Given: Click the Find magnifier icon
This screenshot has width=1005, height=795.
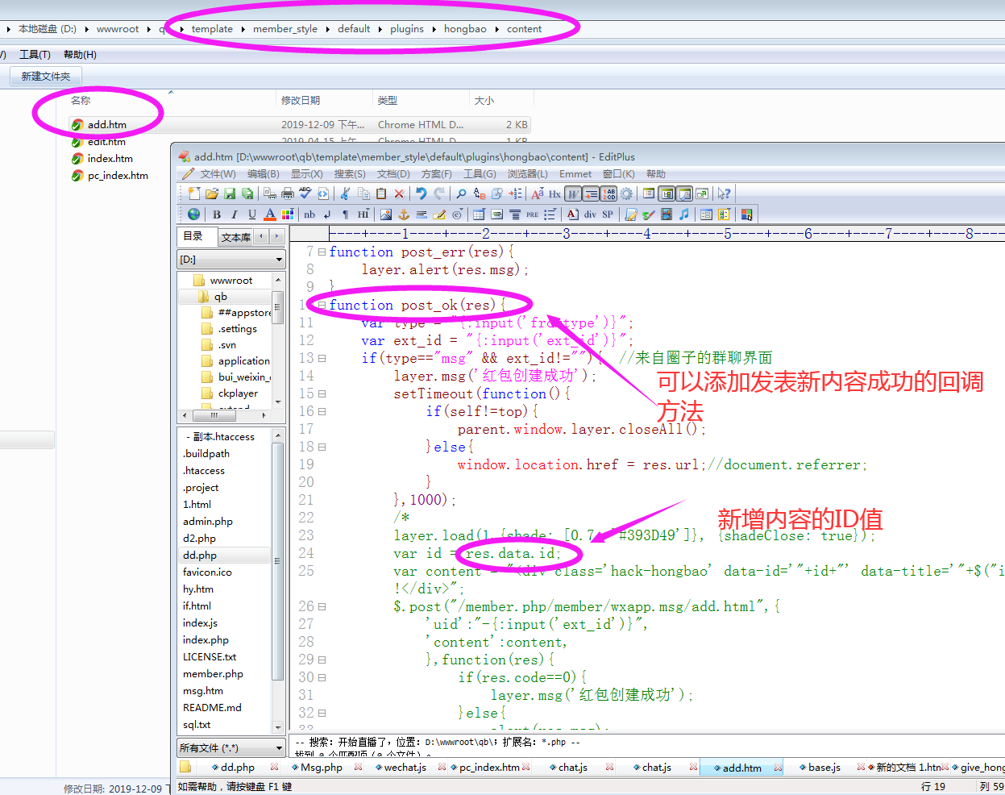Looking at the screenshot, I should [461, 194].
